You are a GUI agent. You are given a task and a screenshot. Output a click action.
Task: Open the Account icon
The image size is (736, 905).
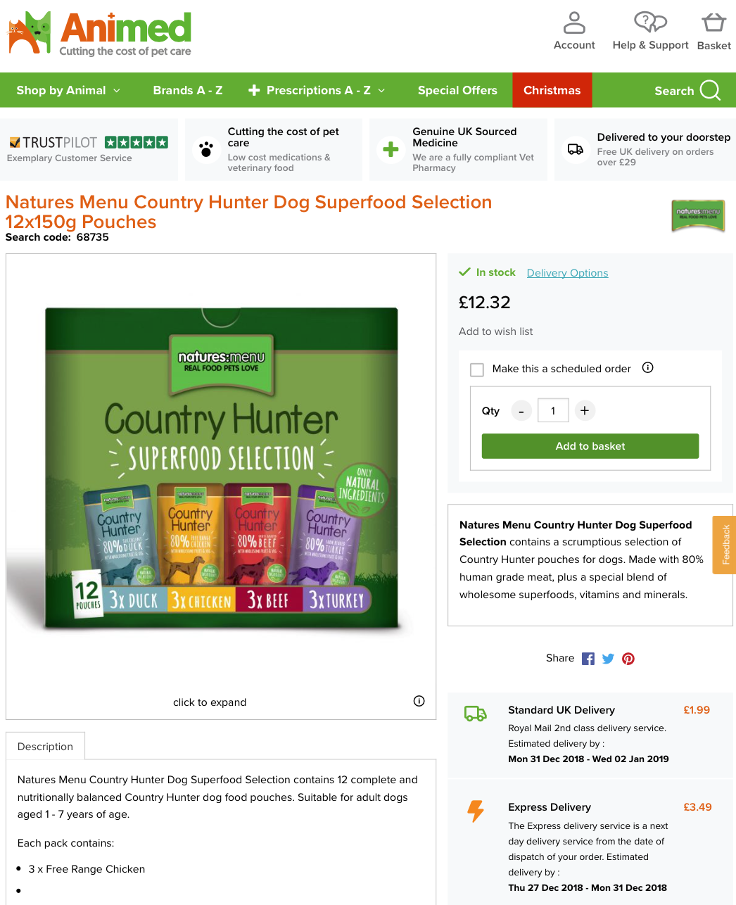click(574, 23)
